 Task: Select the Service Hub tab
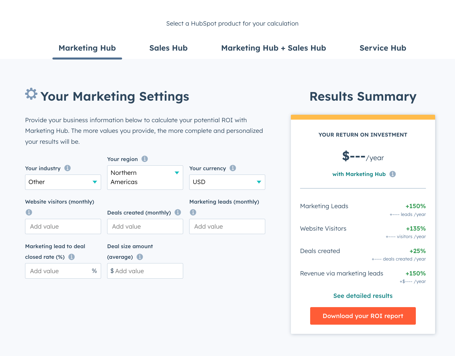point(382,48)
